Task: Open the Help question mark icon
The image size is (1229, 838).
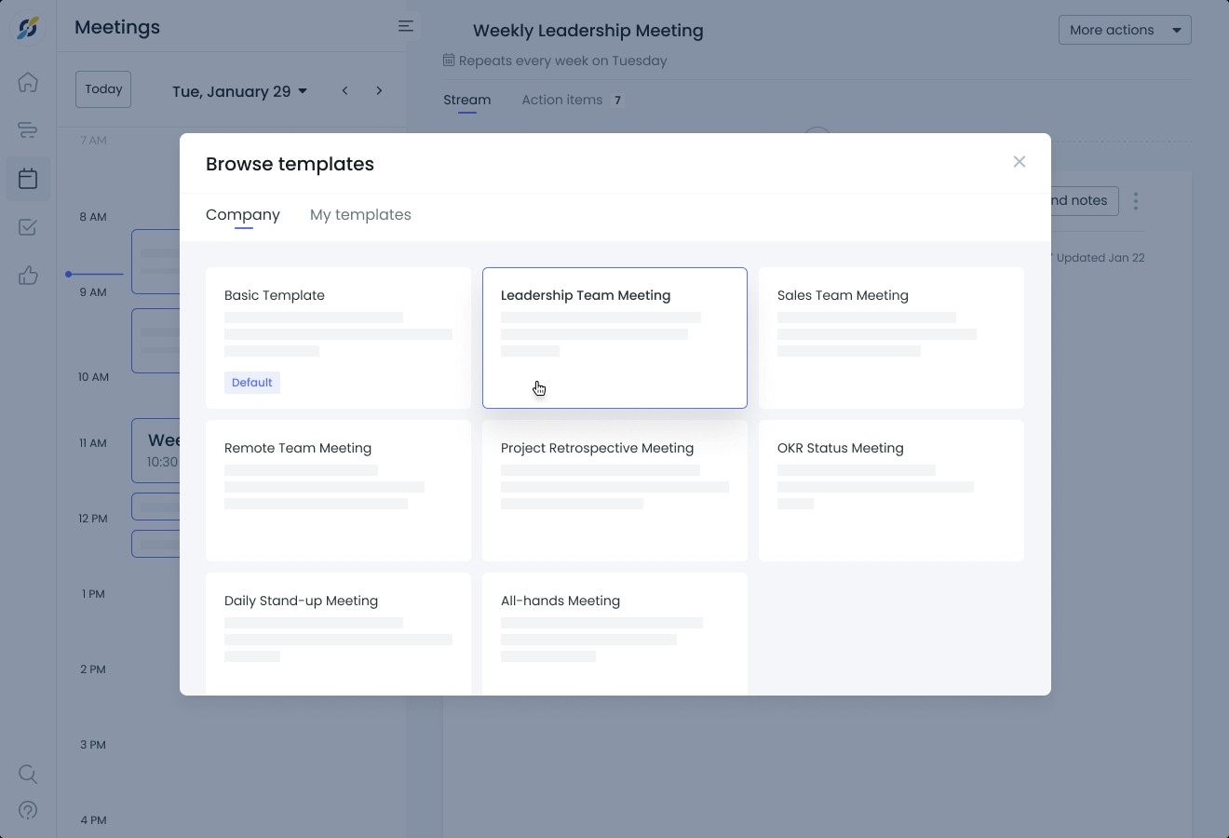Action: pos(28,810)
